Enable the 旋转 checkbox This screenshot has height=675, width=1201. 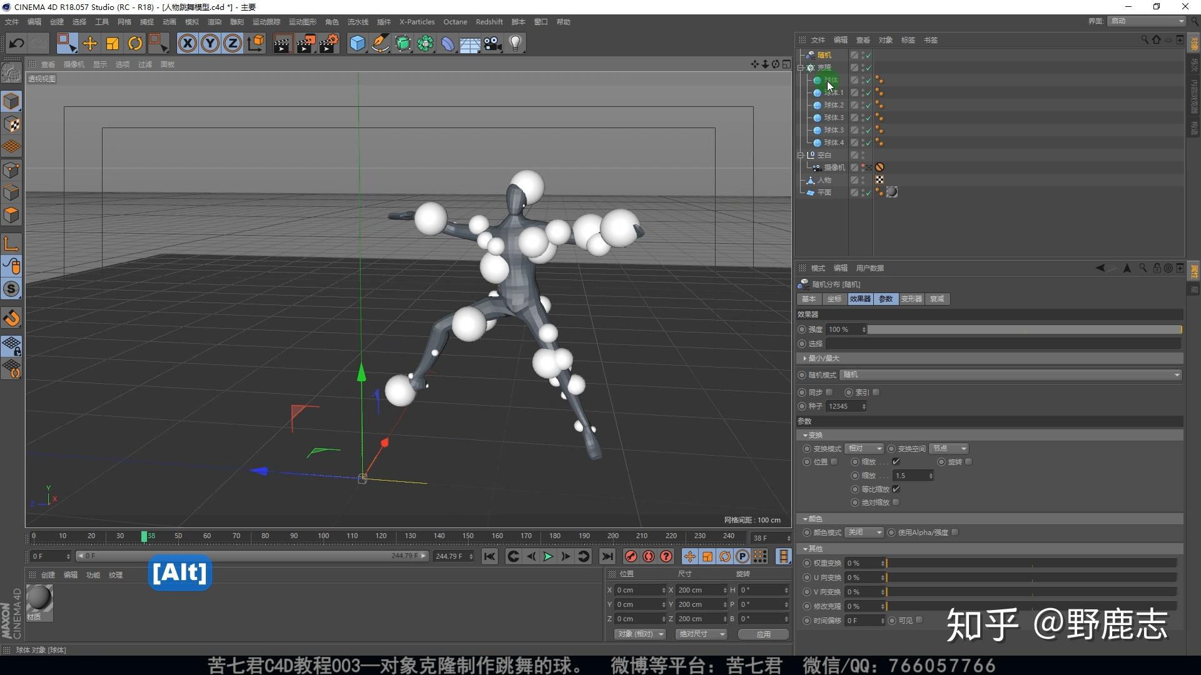(x=969, y=462)
